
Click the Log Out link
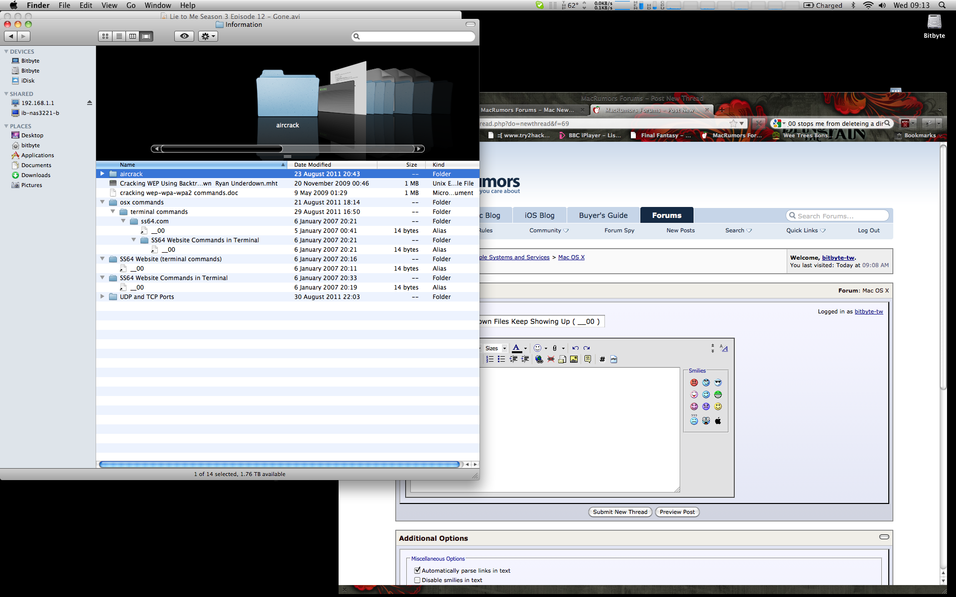point(868,230)
